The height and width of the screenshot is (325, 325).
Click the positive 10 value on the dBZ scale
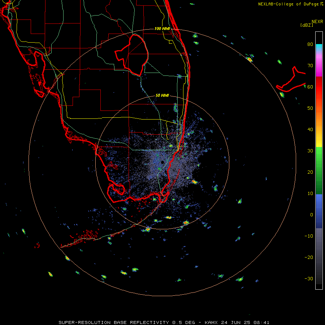(x=310, y=194)
